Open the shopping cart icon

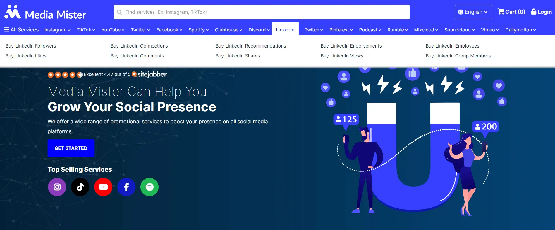[x=501, y=12]
